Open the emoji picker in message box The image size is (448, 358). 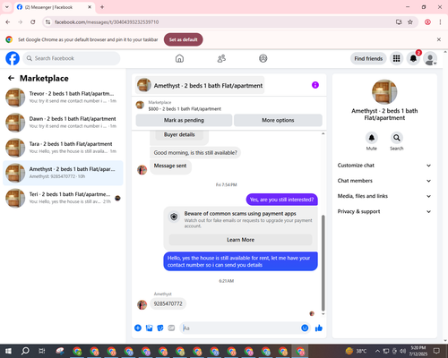coord(305,328)
